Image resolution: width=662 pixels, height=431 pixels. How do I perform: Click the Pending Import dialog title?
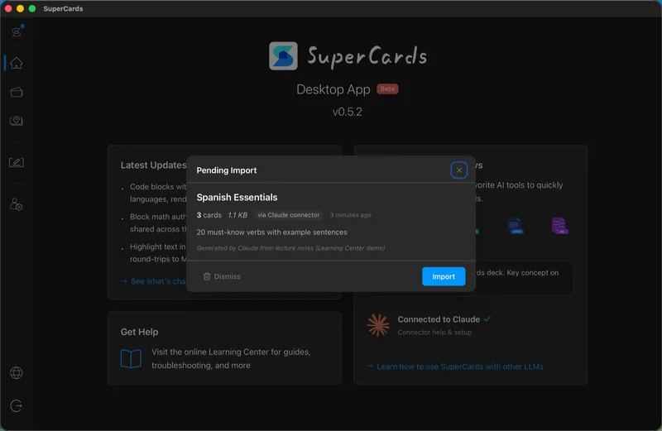coord(226,170)
